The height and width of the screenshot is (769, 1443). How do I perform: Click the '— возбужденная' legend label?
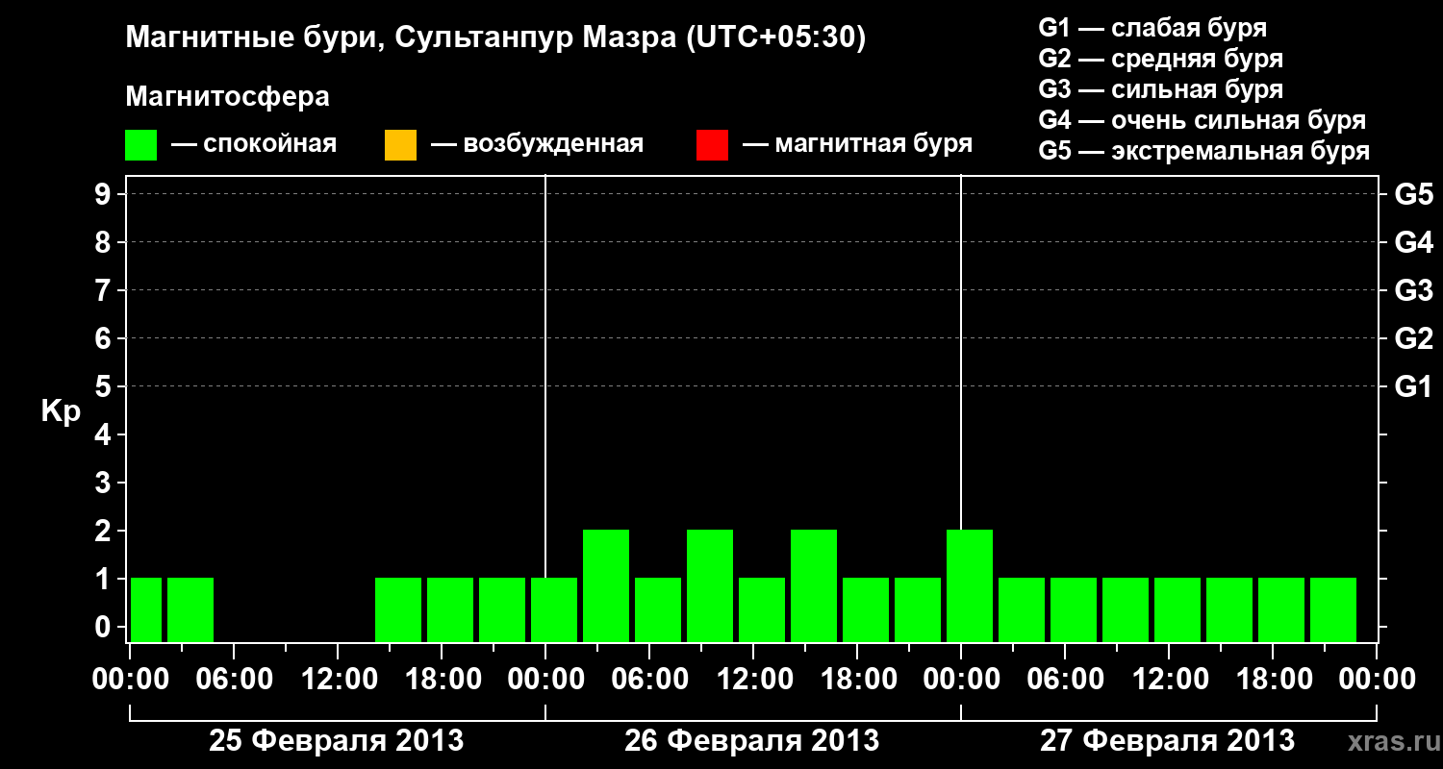[537, 145]
